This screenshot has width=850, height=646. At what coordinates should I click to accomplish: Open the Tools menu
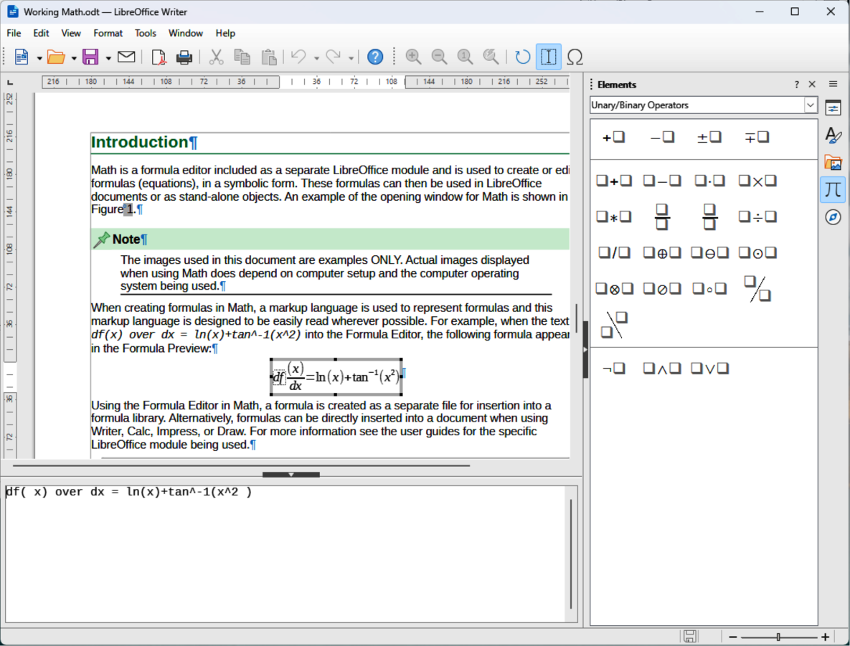(x=145, y=33)
